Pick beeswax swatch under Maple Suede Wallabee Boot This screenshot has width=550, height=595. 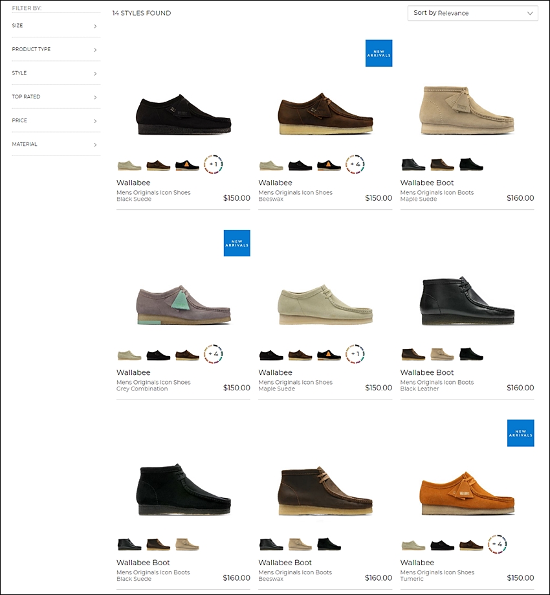pyautogui.click(x=443, y=164)
